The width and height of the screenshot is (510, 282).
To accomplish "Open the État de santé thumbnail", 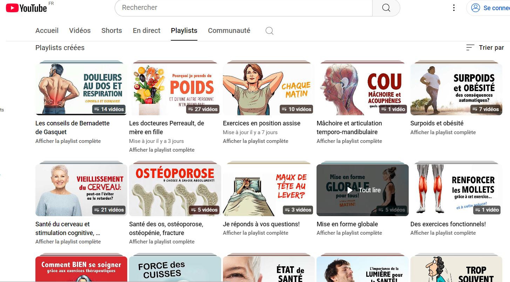I will 269,269.
